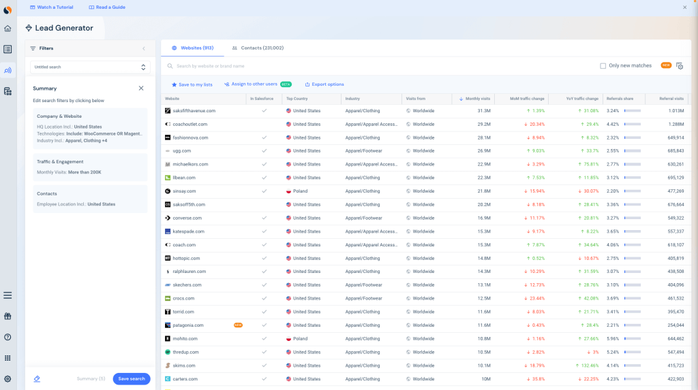Sort by Referrals share column header
698x390 pixels.
(x=620, y=99)
